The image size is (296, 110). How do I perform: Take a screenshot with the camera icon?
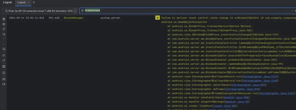point(4,79)
